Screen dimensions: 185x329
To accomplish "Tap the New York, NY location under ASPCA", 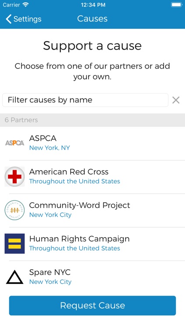I will pyautogui.click(x=50, y=148).
